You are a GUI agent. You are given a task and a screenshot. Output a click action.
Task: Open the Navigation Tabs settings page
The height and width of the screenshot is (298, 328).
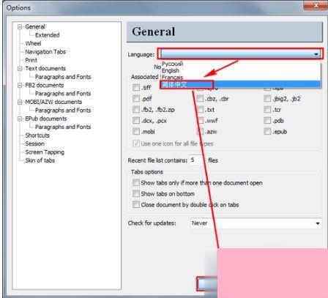coord(45,52)
